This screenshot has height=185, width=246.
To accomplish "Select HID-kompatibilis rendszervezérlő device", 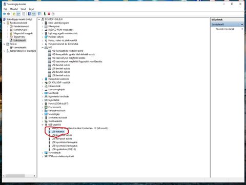I will coord(67,51).
